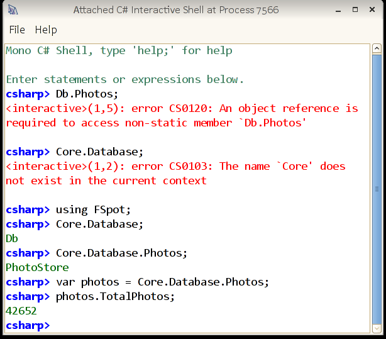Click the vertical scrollbar thumb
Viewport: 386px width, 339px height.
377,189
